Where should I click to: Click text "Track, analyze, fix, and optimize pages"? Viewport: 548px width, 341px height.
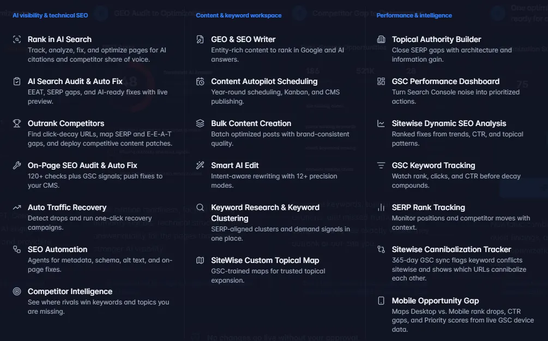pyautogui.click(x=88, y=50)
